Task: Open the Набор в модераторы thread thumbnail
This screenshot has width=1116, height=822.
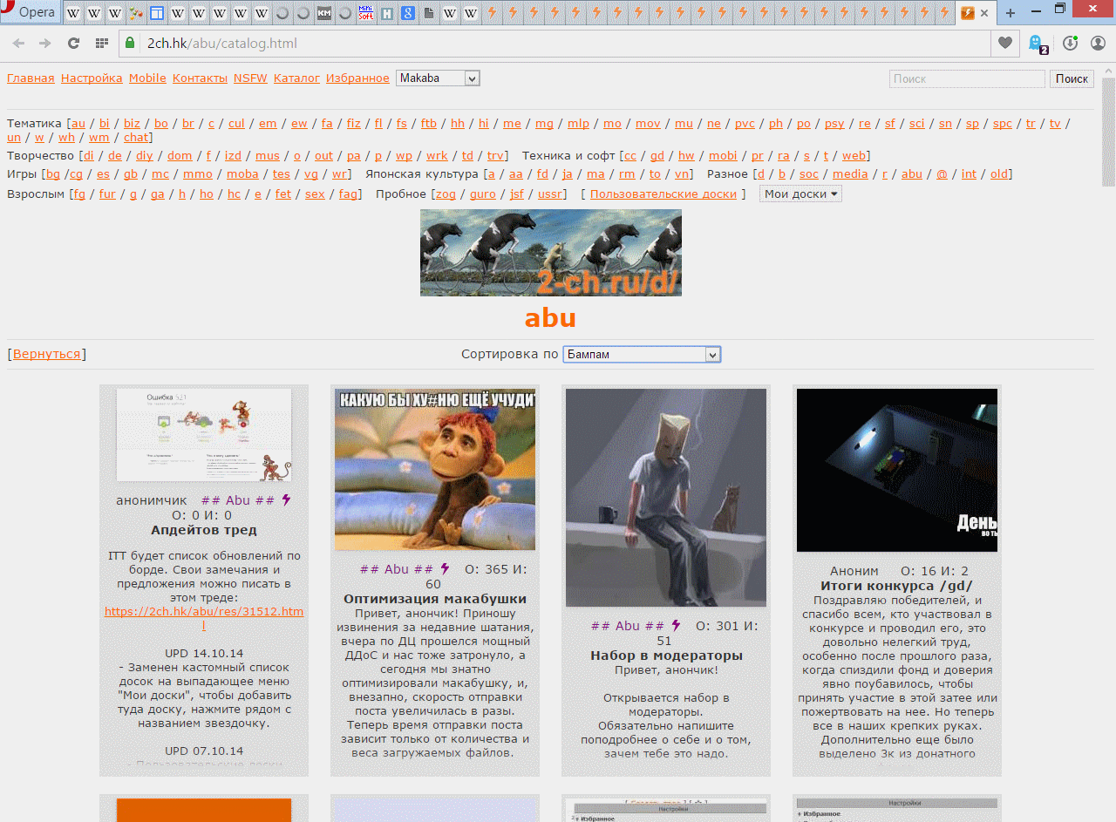Action: pyautogui.click(x=666, y=497)
